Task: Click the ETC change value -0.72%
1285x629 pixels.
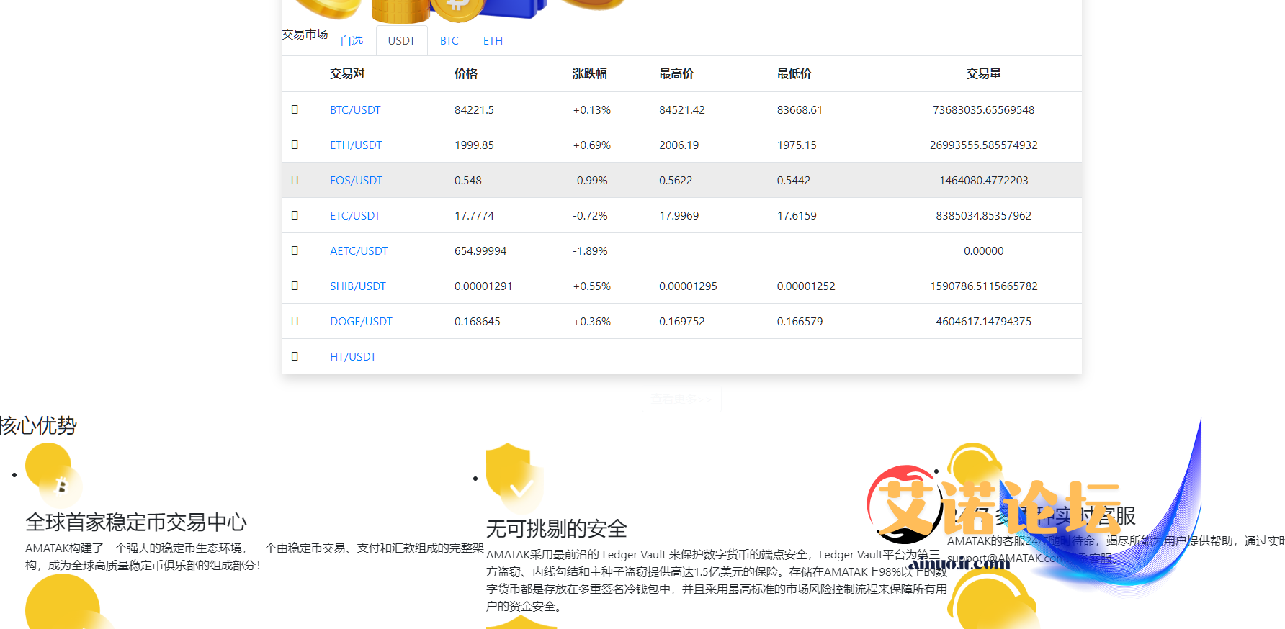Action: click(590, 216)
